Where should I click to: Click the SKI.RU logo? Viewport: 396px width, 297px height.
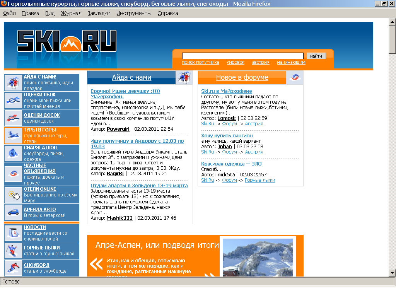pyautogui.click(x=67, y=41)
